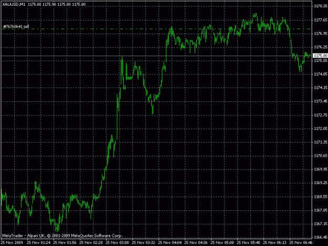This screenshot has width=328, height=246.
Task: Select price level 1176.95 on axis
Action: point(321,34)
